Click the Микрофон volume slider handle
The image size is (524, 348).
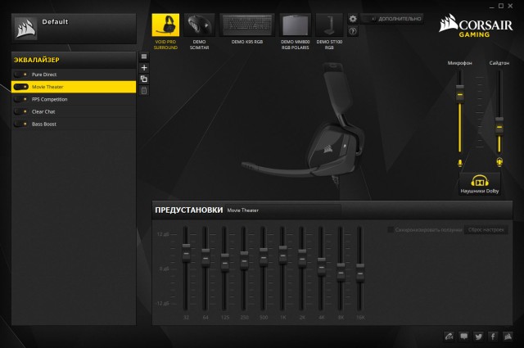pos(460,95)
